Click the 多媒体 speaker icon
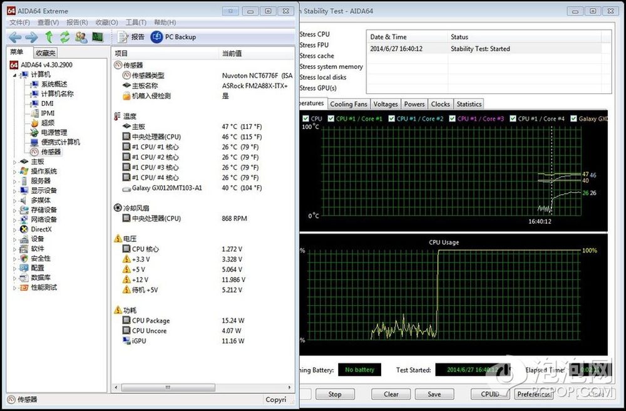 point(24,200)
